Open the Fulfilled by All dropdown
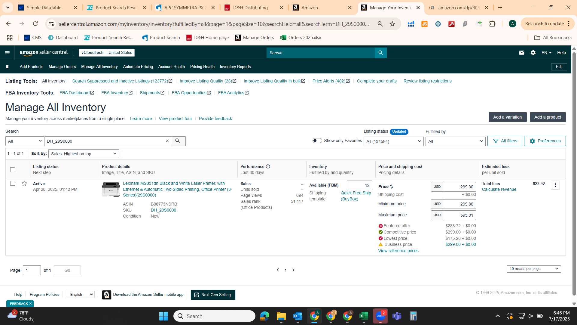 click(455, 141)
